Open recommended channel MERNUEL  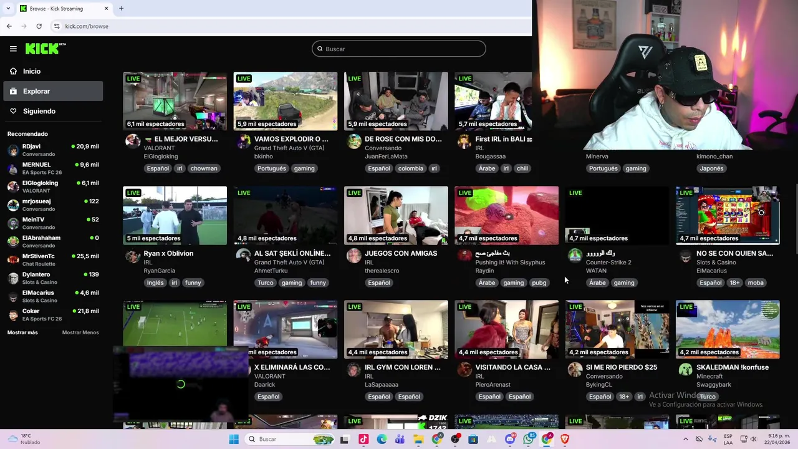point(53,168)
